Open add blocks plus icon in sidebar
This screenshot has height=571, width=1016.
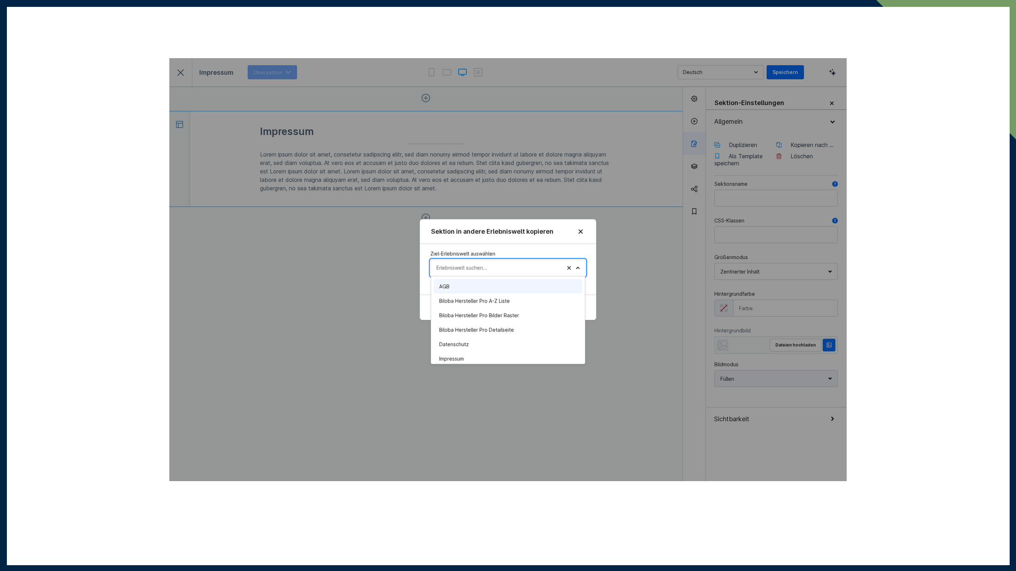pyautogui.click(x=694, y=121)
